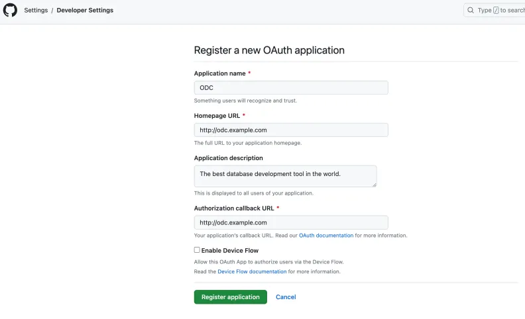Focus the Homepage URL input box
525x319 pixels.
pos(290,130)
